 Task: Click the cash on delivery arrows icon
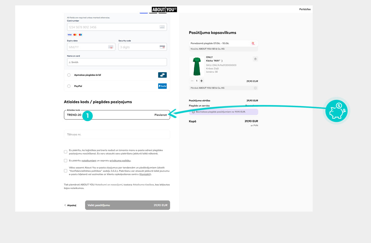[x=162, y=75]
